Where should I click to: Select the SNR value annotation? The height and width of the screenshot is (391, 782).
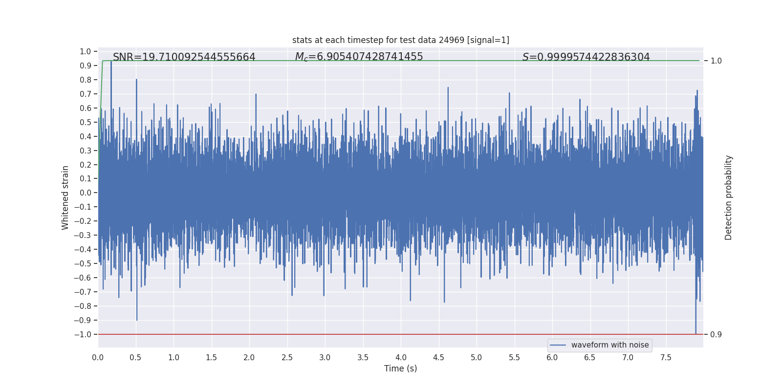point(184,57)
